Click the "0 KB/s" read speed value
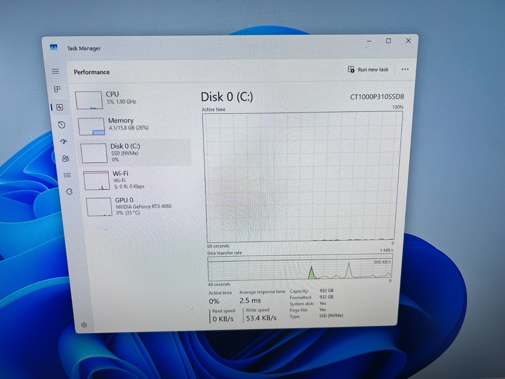Screen dimensions: 505x379 (x=223, y=319)
